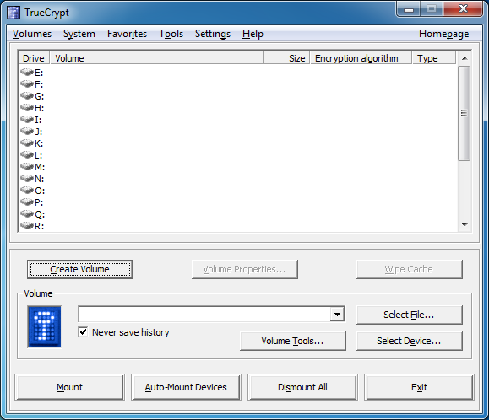The height and width of the screenshot is (420, 489).
Task: Open the Volumes menu
Action: pos(32,34)
